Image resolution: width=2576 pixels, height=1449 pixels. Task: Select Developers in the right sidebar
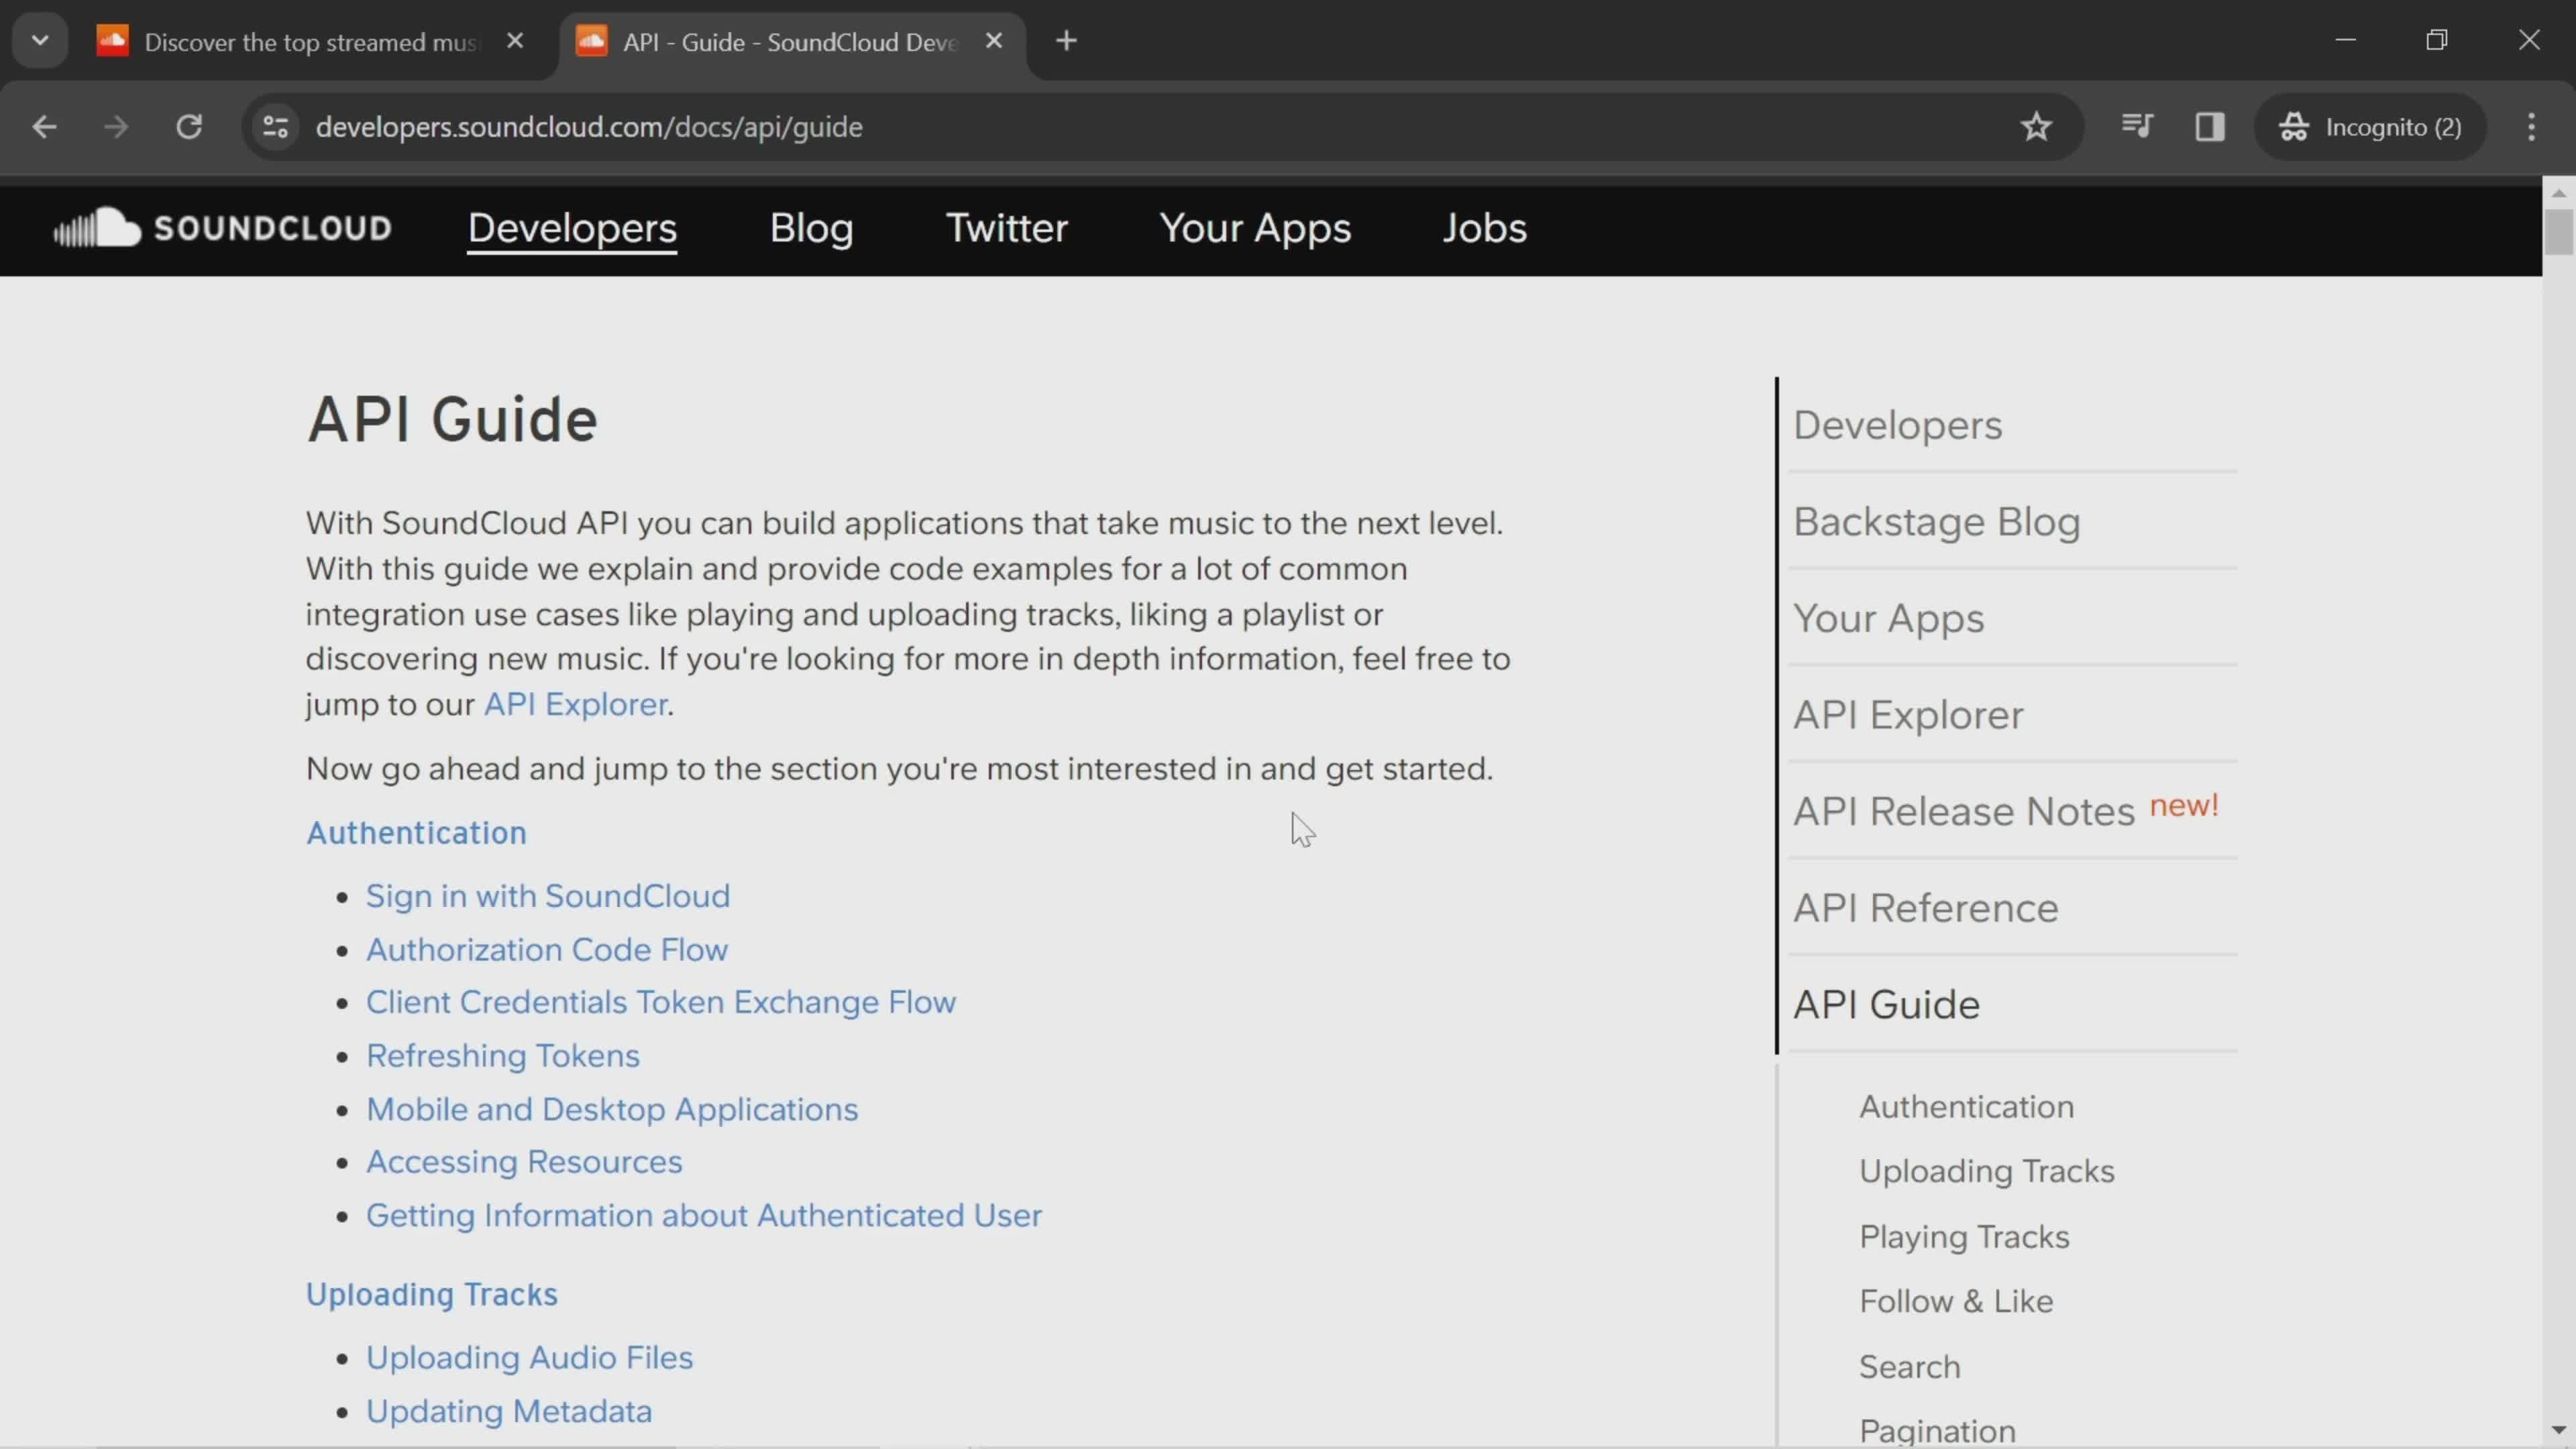coord(1897,425)
